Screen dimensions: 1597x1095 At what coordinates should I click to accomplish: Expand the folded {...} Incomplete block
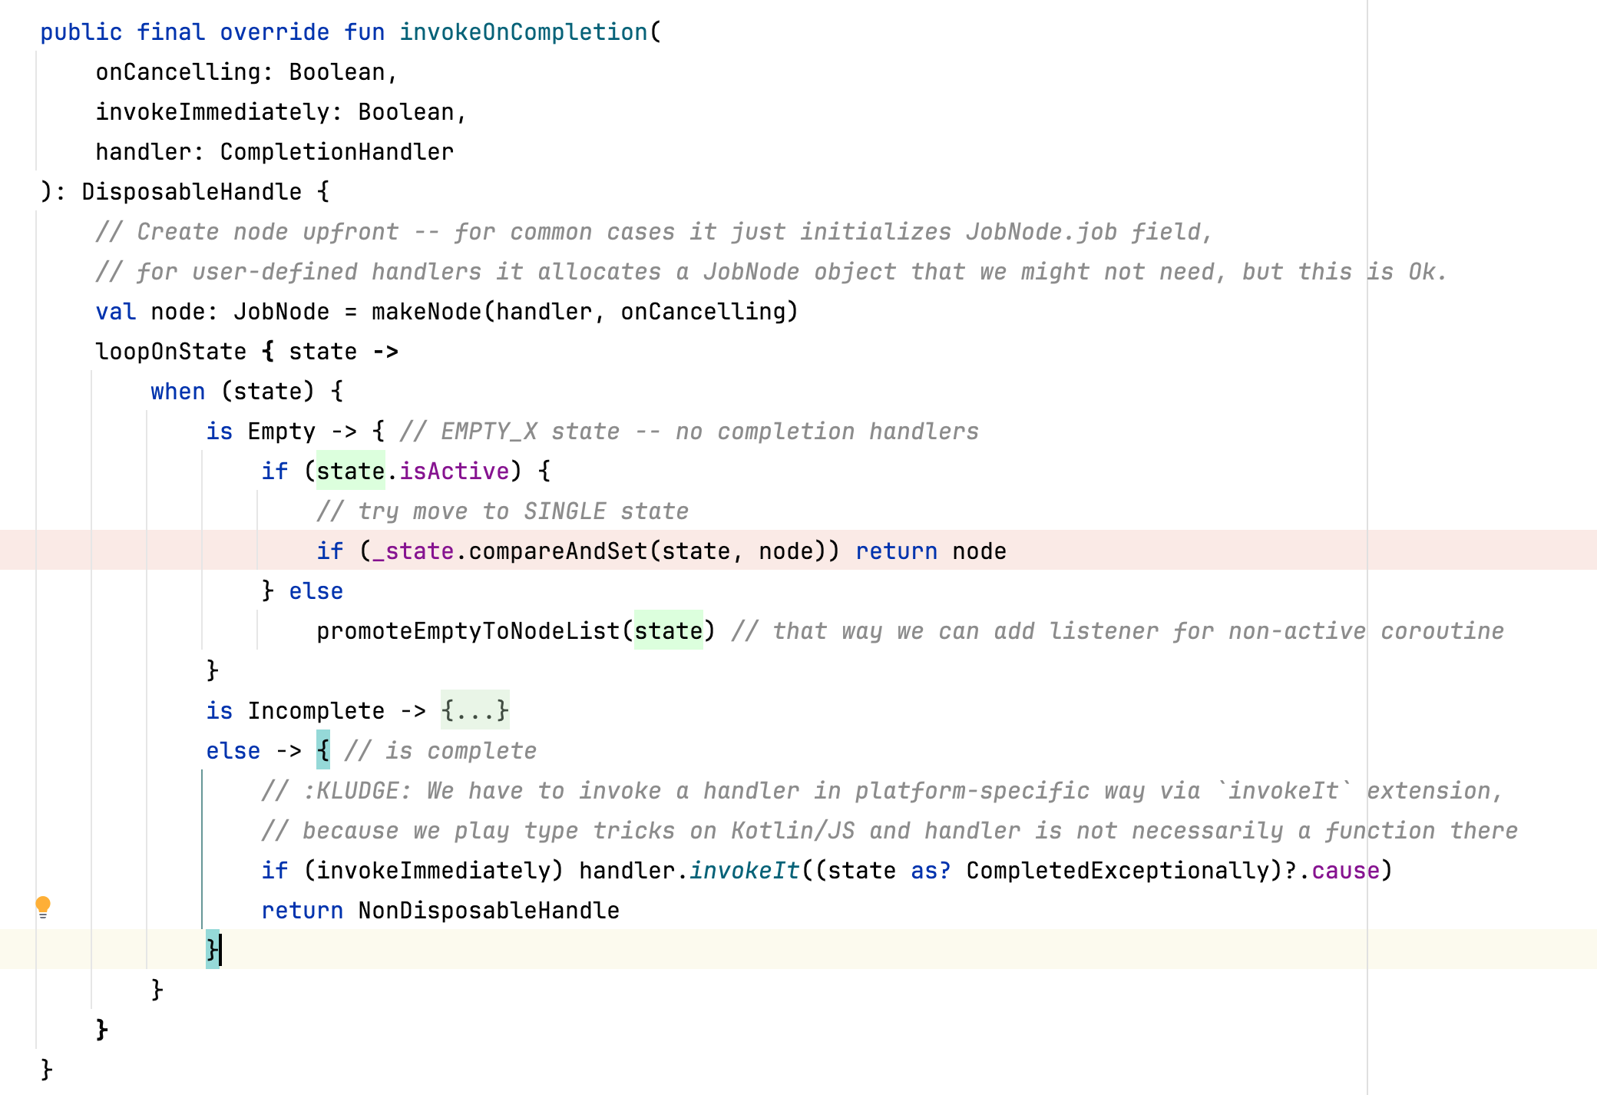pos(474,710)
